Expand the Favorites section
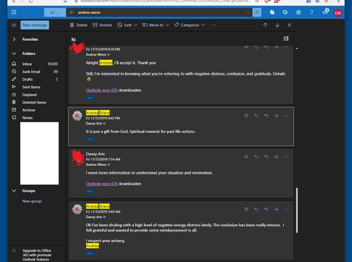The height and width of the screenshot is (262, 352). [14, 39]
